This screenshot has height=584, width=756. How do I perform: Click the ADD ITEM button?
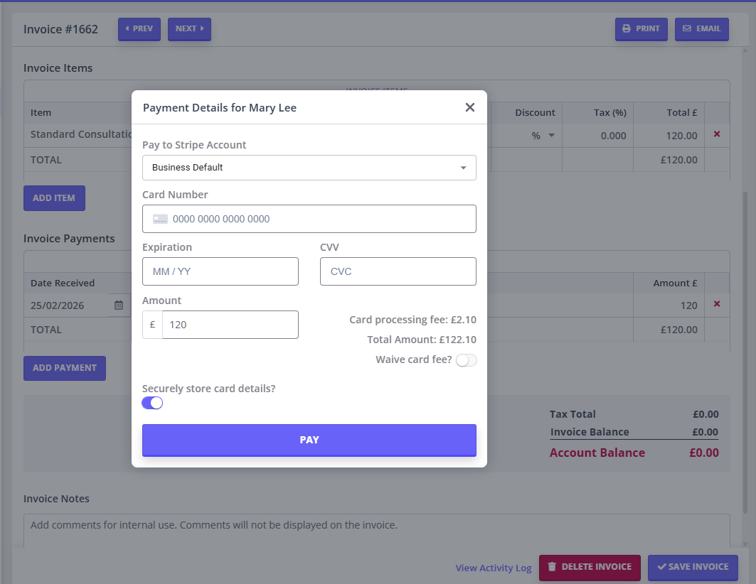tap(54, 198)
